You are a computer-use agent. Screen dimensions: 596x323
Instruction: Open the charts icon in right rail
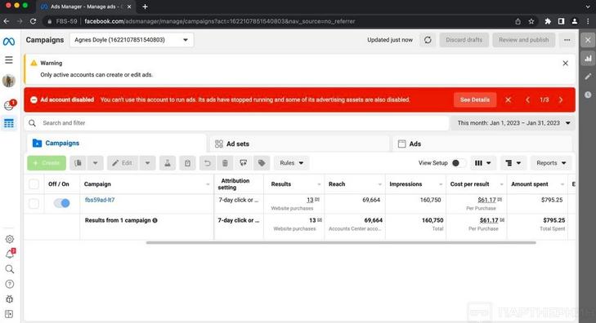point(588,59)
